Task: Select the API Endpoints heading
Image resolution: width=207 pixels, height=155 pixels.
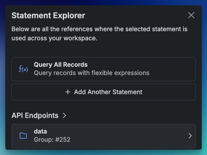Action: coord(35,116)
